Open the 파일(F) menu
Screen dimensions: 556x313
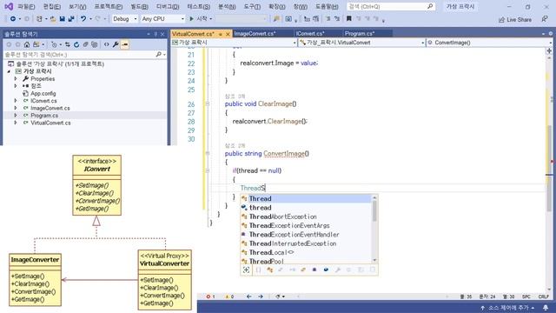[26, 7]
